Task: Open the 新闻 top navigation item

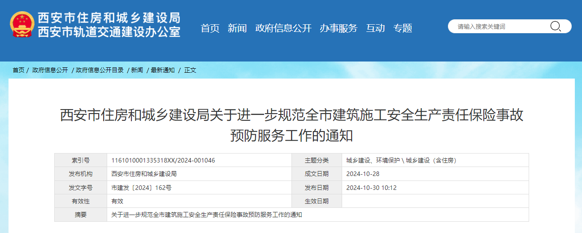Action: pos(237,28)
